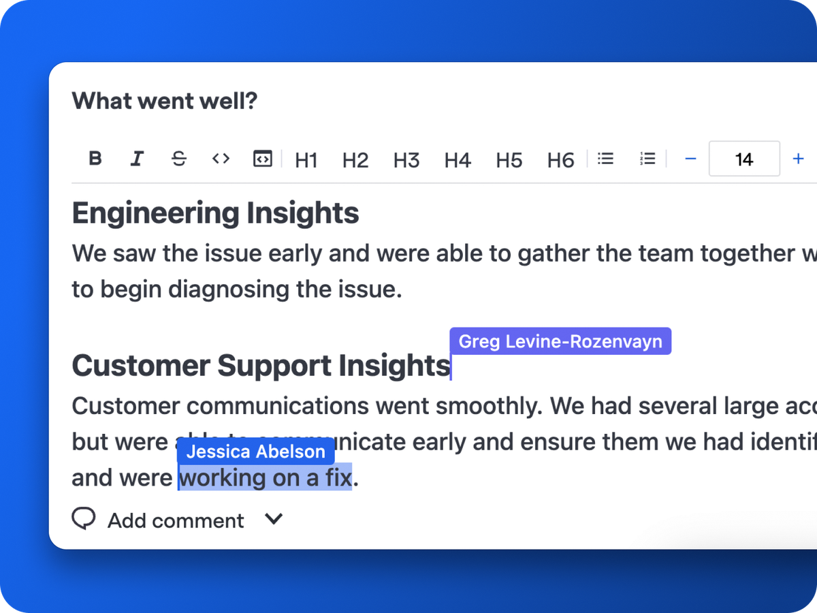Insert a numbered list
This screenshot has width=817, height=613.
pos(647,159)
